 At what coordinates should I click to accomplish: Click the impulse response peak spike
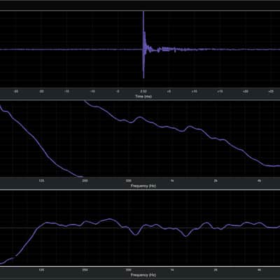click(x=143, y=44)
